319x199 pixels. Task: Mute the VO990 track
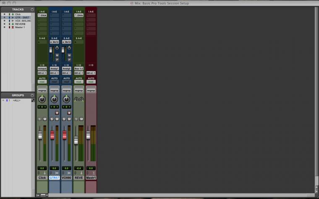pos(69,119)
